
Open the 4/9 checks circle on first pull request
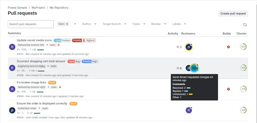click(243, 47)
